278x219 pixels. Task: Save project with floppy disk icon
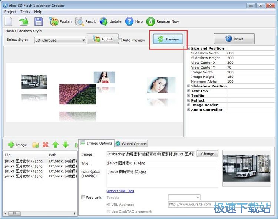point(39,21)
